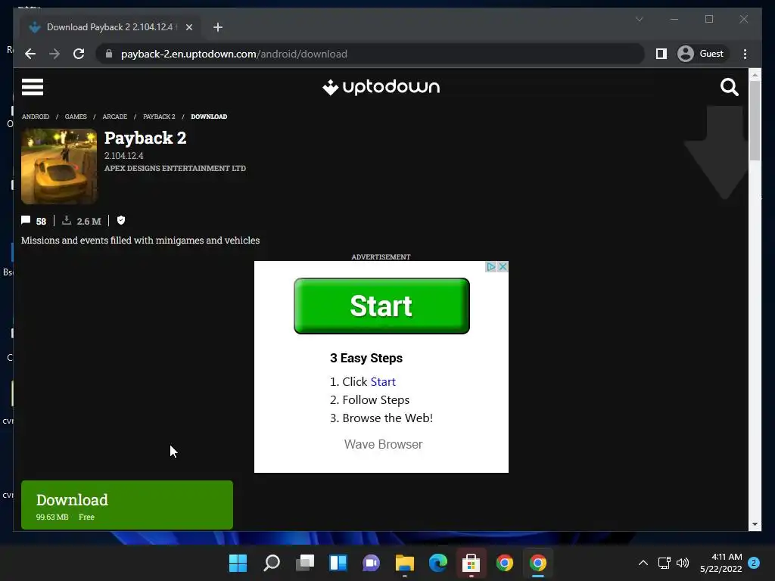This screenshot has width=775, height=581.
Task: Click the security shield icon
Action: pyautogui.click(x=121, y=220)
